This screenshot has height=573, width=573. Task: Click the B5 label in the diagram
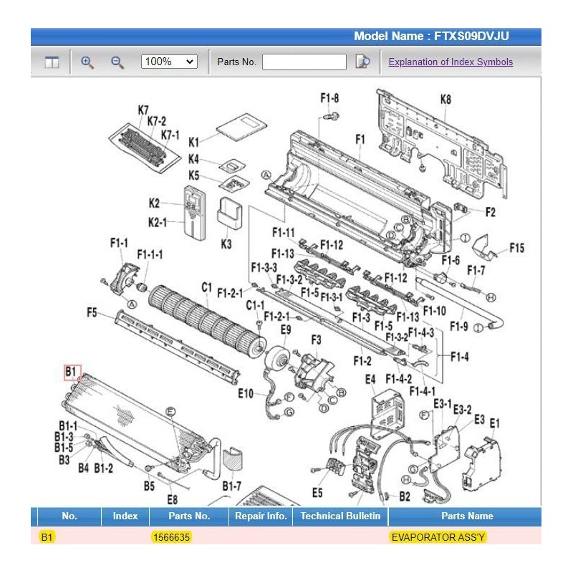click(149, 486)
